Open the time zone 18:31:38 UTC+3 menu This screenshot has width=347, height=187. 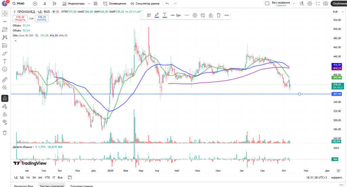pyautogui.click(x=317, y=177)
